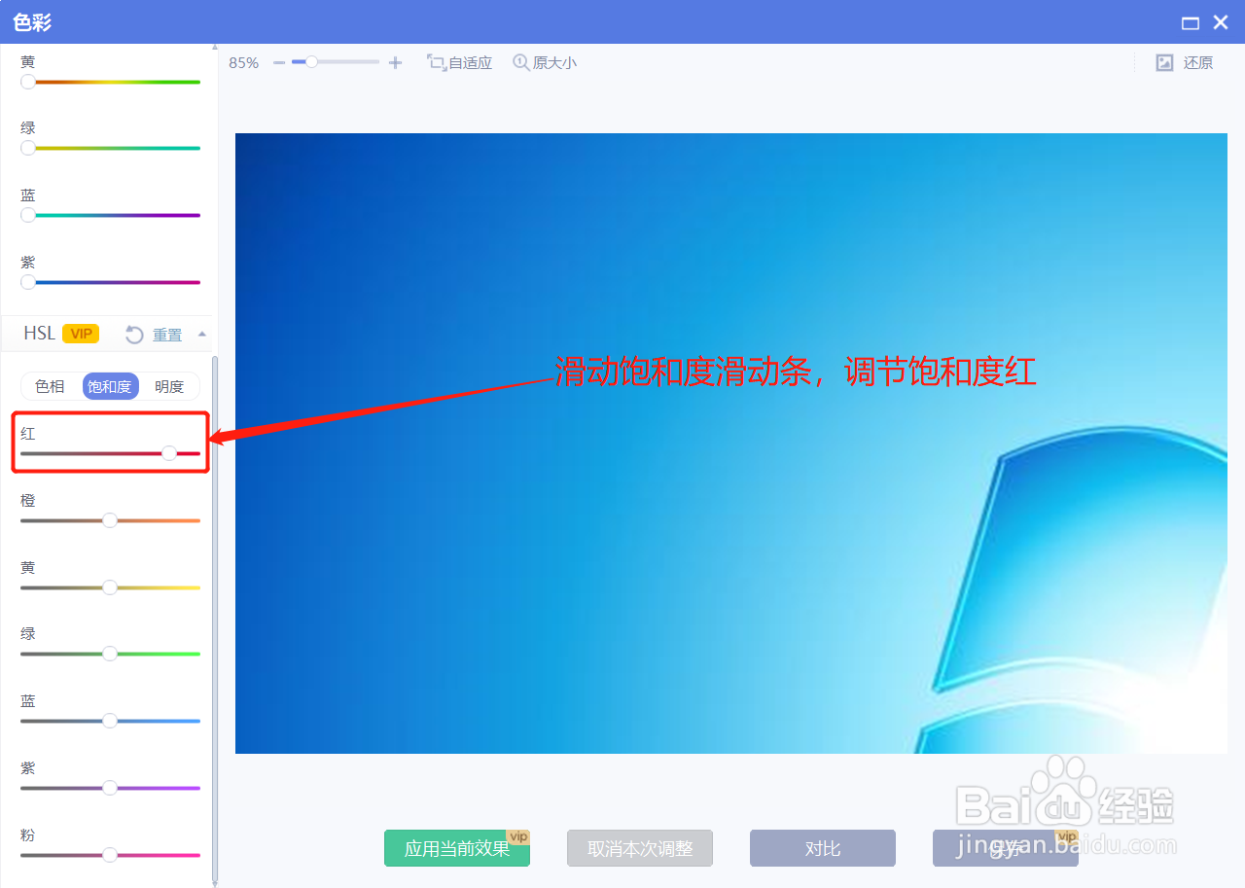Close the 色彩 window

pyautogui.click(x=1221, y=22)
